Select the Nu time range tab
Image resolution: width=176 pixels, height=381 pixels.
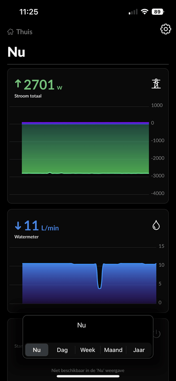pyautogui.click(x=37, y=350)
